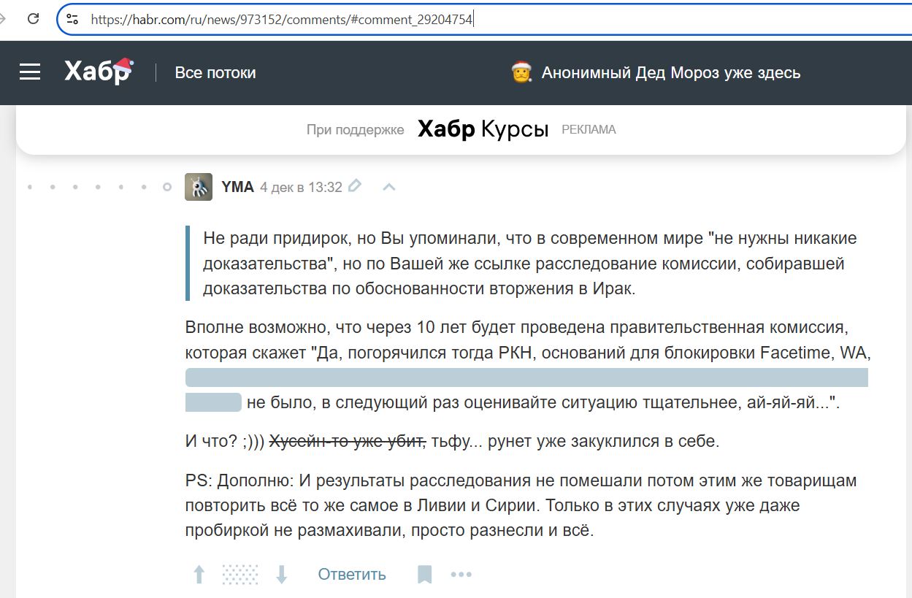
Task: Bookmark the comment for later
Action: (424, 574)
